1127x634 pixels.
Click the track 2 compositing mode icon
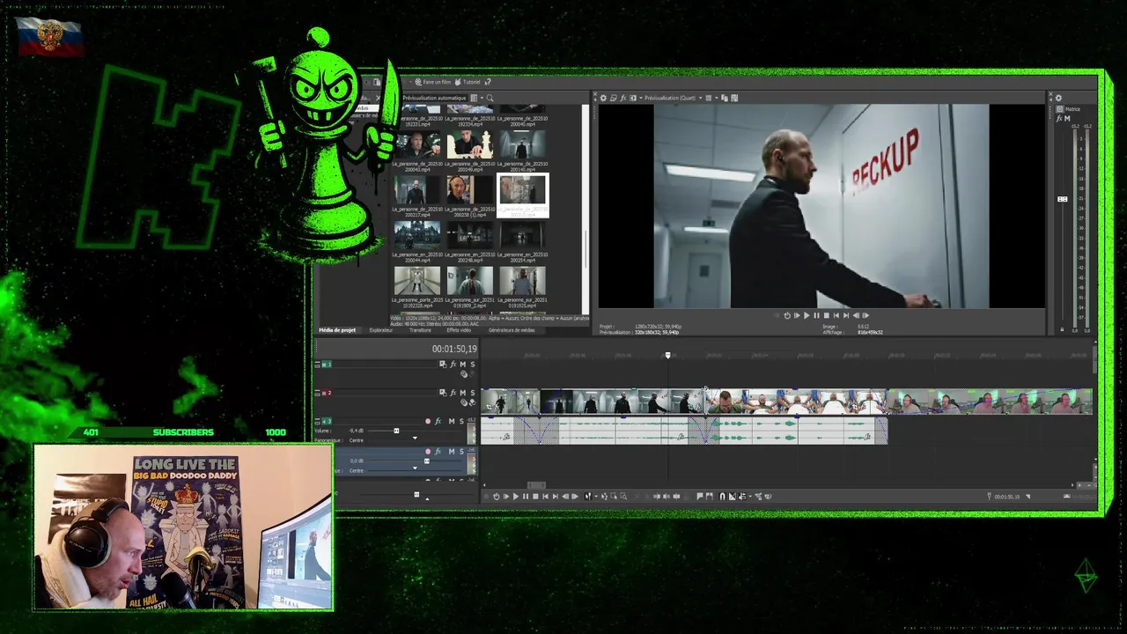point(464,402)
